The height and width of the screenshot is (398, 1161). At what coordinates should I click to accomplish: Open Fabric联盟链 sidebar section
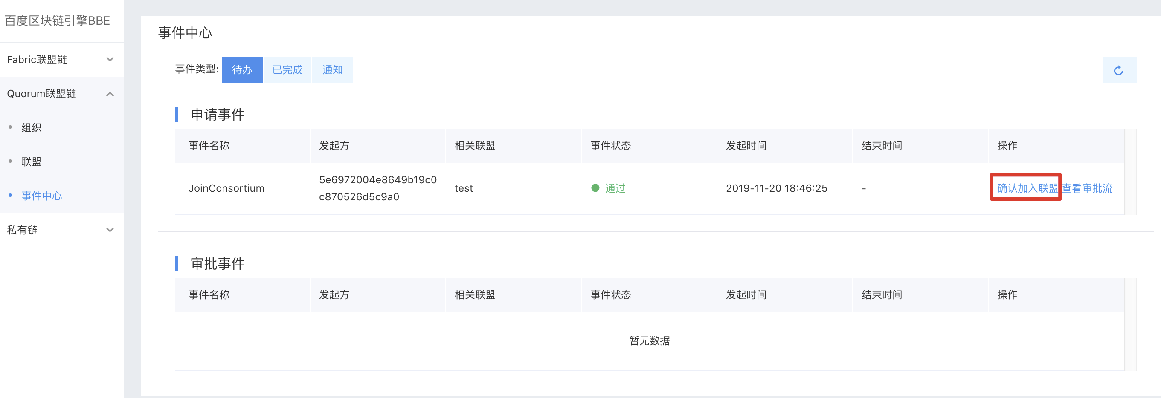(62, 59)
